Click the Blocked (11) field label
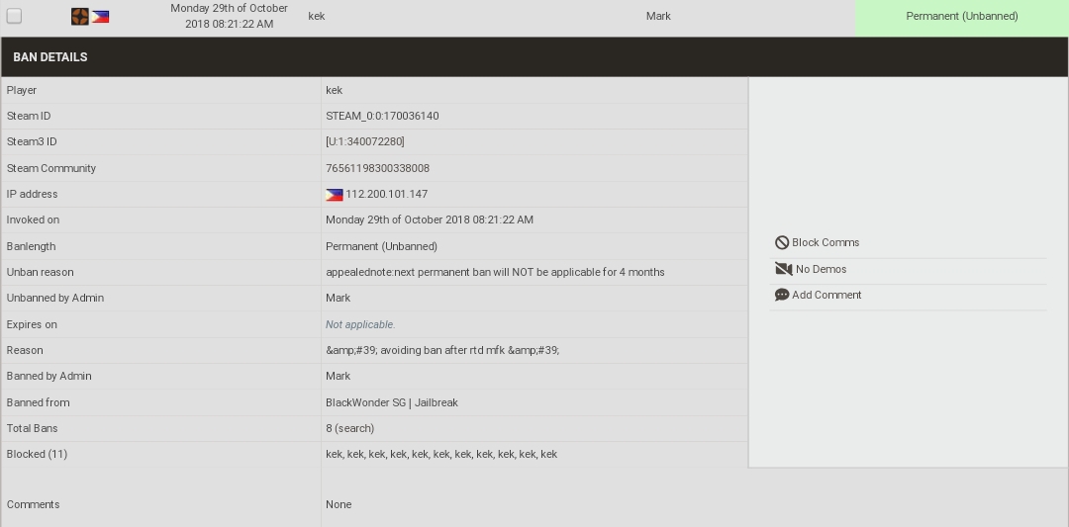The image size is (1069, 527). coord(37,454)
